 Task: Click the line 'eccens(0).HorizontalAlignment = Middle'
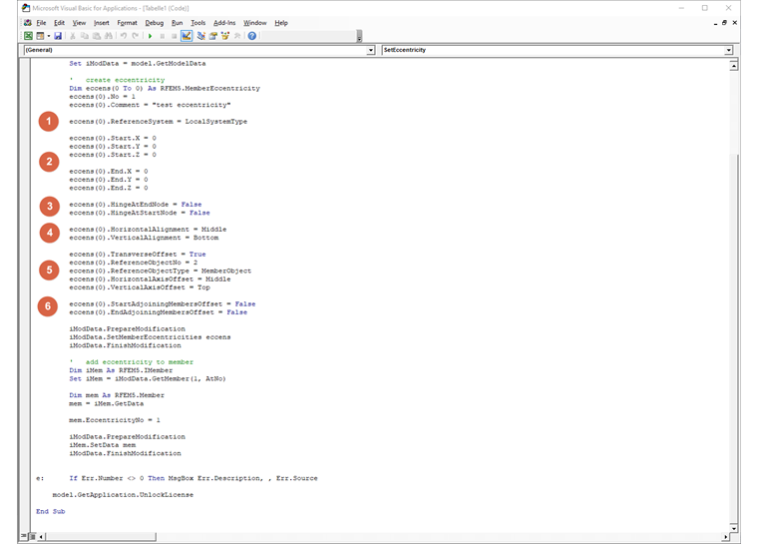tap(148, 230)
